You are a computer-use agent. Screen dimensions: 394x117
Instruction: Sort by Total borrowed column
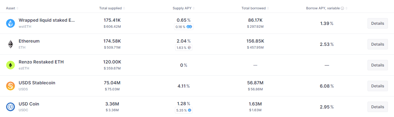tap(255, 8)
